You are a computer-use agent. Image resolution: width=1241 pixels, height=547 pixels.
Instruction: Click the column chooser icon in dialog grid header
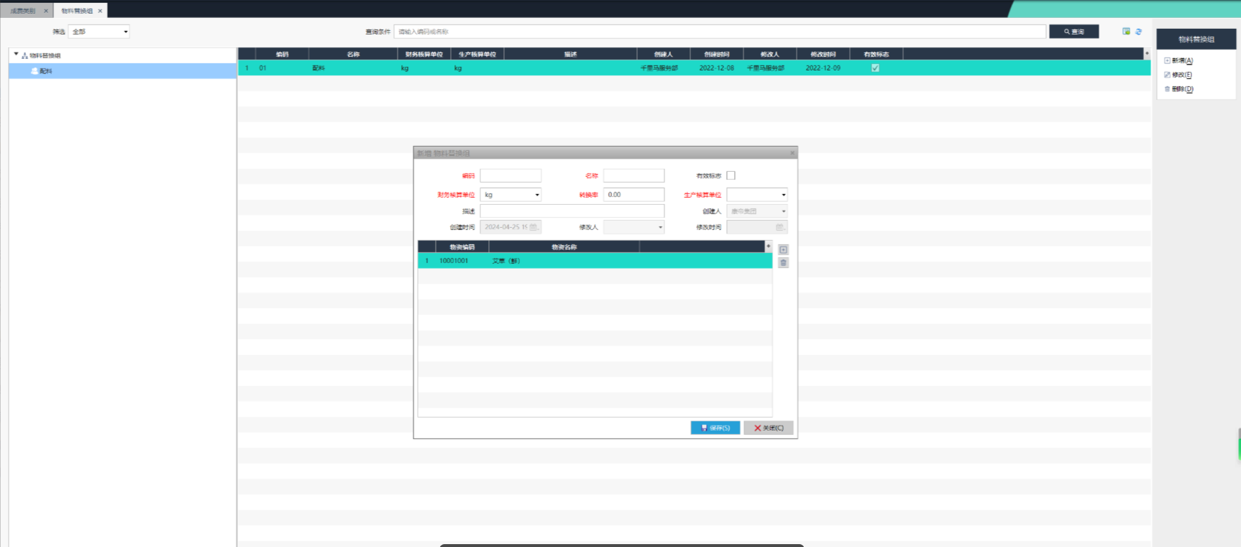point(768,247)
